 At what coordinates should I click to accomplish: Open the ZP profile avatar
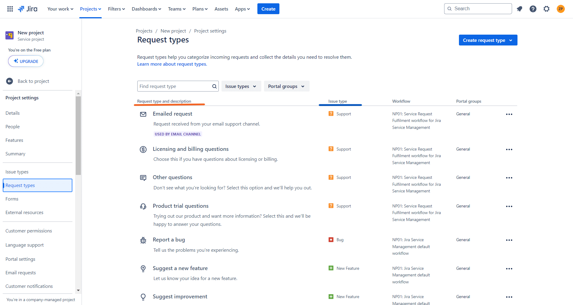pyautogui.click(x=561, y=9)
